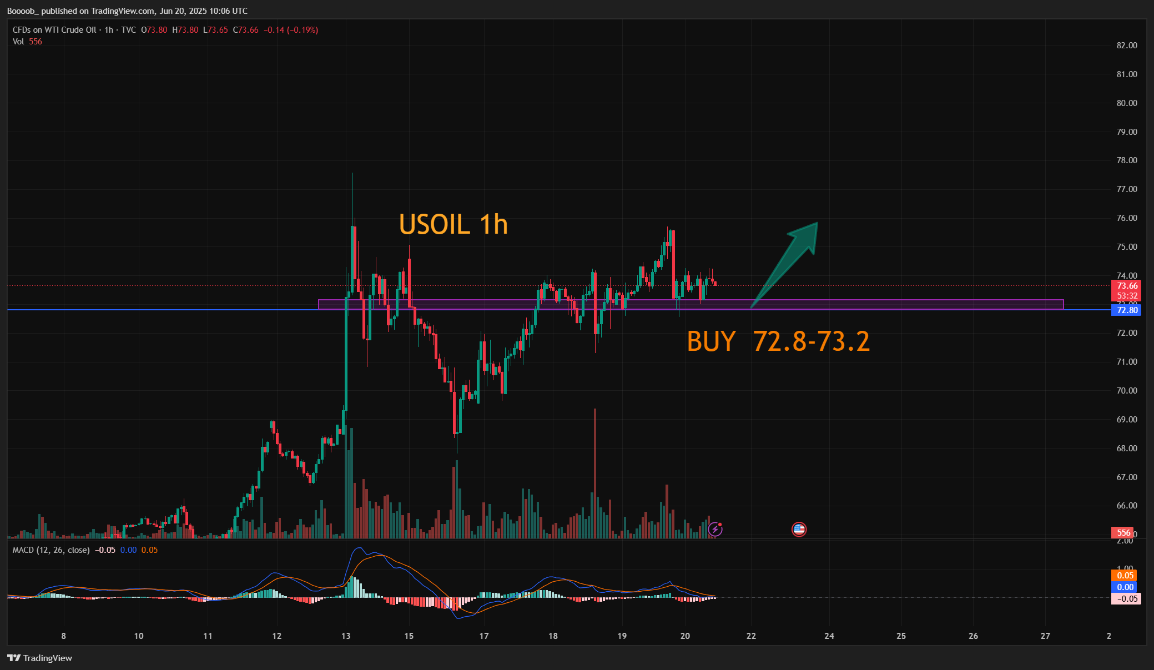Click the red 556 volume value label
The image size is (1154, 670).
(x=1123, y=532)
